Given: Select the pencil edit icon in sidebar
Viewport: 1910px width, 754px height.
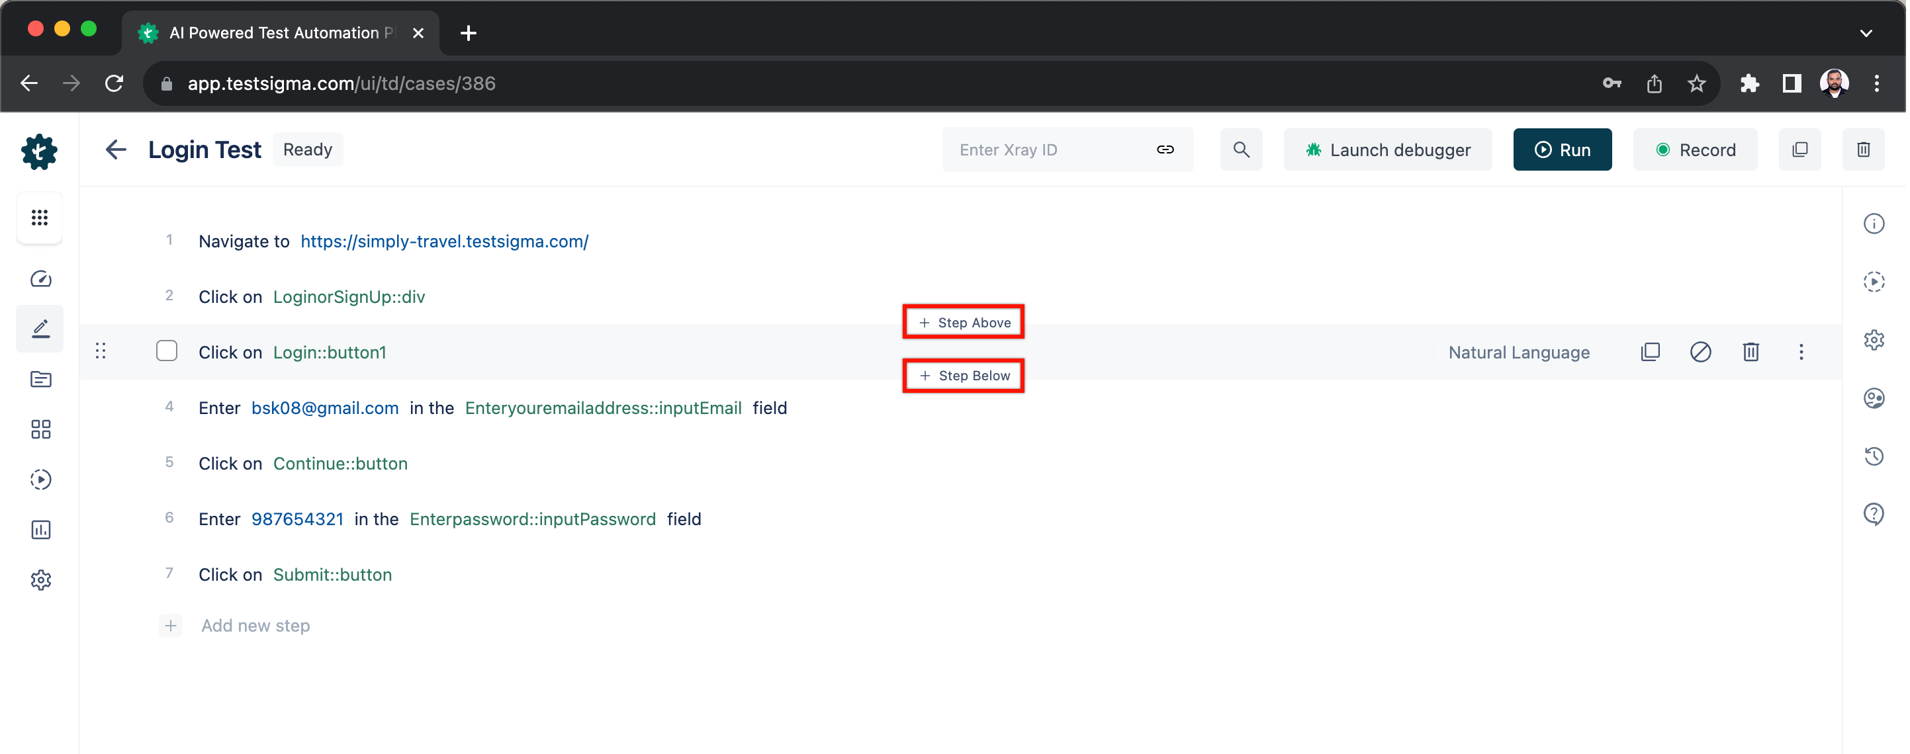Looking at the screenshot, I should pyautogui.click(x=41, y=328).
